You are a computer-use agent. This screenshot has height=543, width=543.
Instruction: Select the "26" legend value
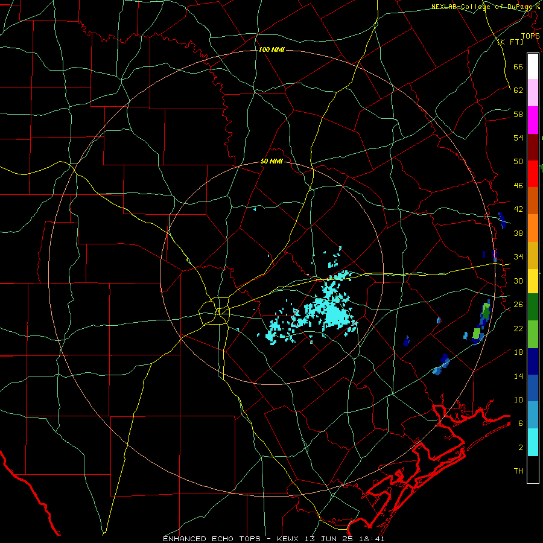pos(518,305)
